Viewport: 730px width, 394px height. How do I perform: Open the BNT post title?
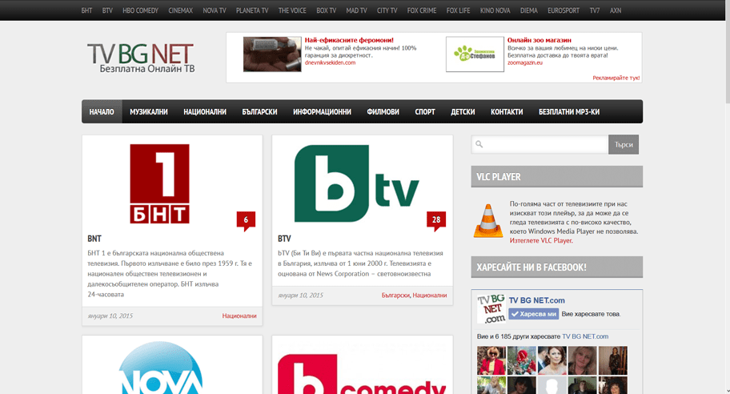tap(94, 239)
